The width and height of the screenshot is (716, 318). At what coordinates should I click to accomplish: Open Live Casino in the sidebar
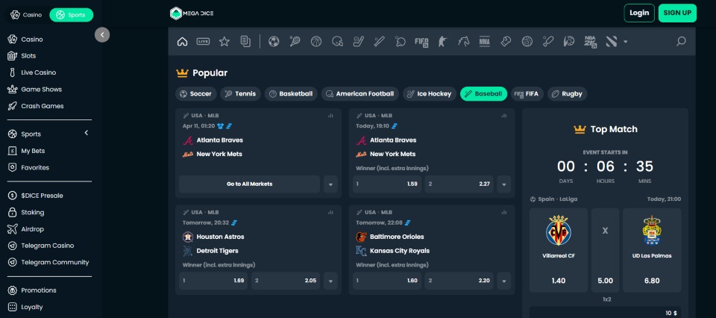(38, 72)
